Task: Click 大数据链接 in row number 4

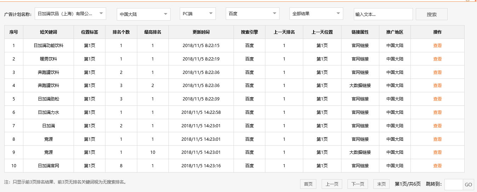Action: pos(360,86)
